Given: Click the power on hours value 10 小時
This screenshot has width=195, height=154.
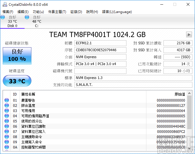Looking at the screenshot, I should point(178,71).
